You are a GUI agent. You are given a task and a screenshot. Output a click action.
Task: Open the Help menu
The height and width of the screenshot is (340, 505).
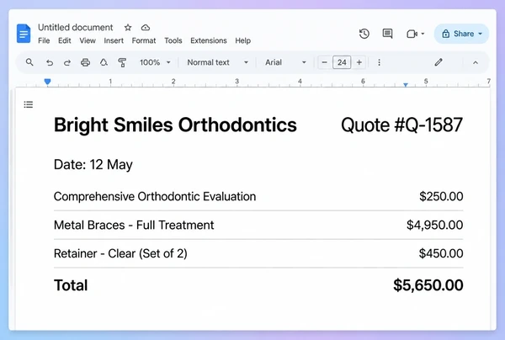[x=243, y=40]
